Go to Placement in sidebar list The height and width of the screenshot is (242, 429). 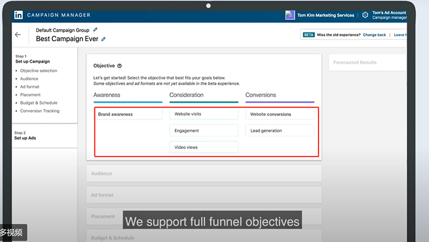coord(30,95)
